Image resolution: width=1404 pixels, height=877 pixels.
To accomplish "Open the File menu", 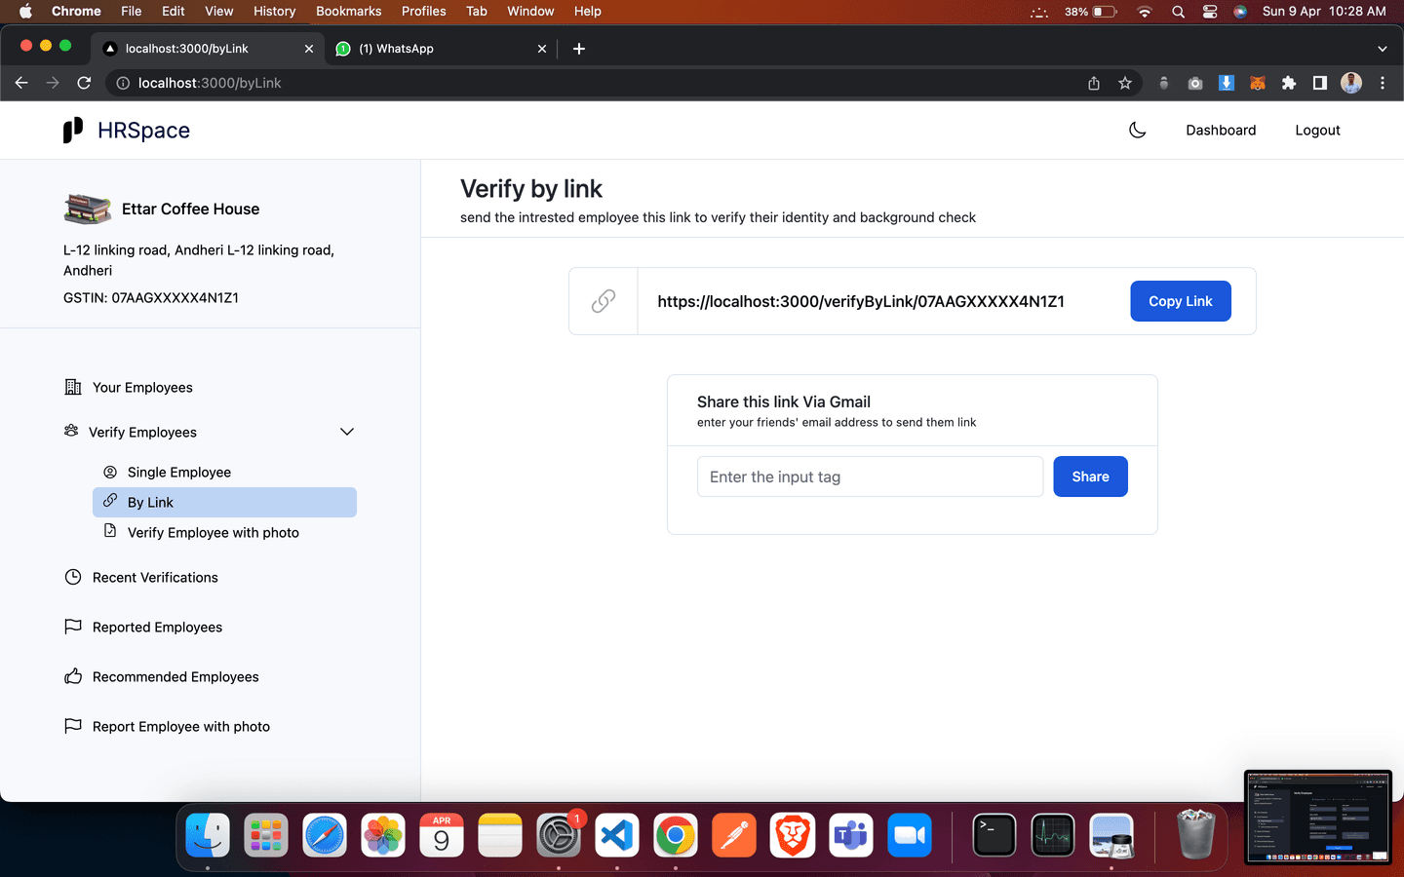I will click(131, 11).
